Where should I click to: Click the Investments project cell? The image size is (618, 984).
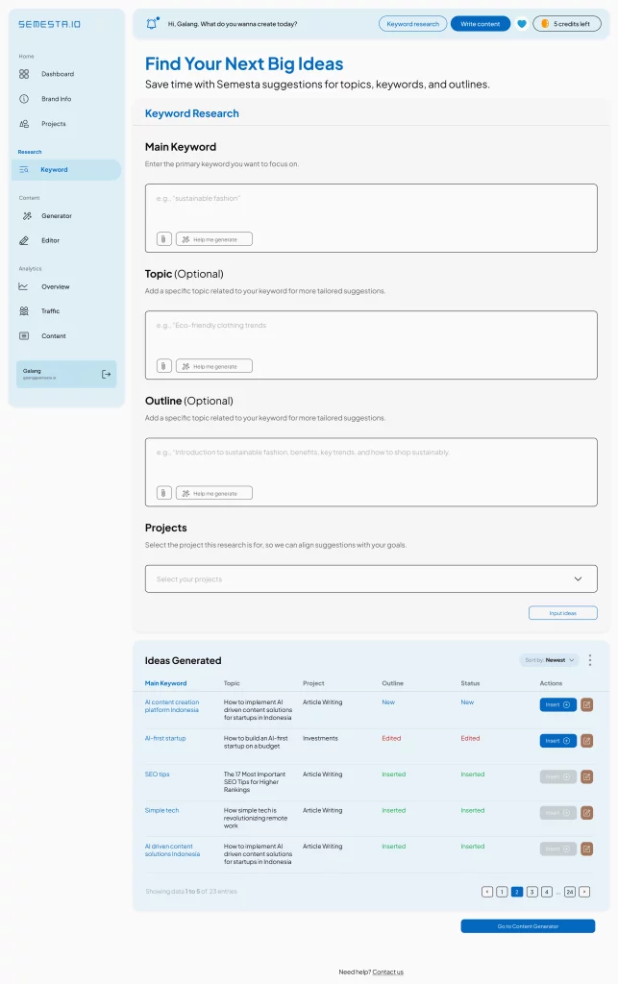tap(320, 738)
